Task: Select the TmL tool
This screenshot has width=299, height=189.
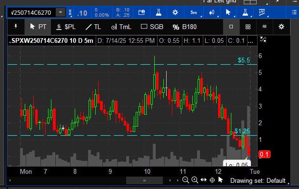Action: pos(121,27)
